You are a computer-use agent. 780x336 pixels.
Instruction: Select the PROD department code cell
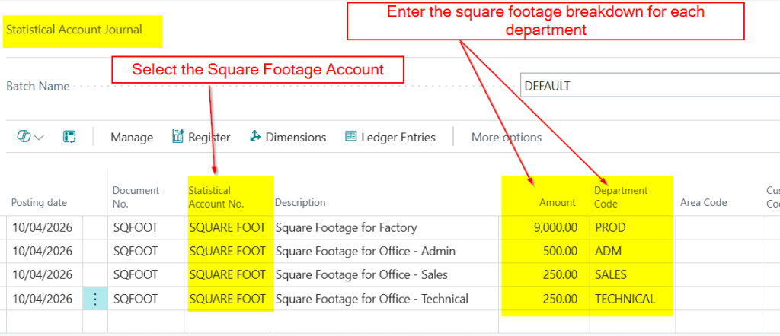tap(610, 227)
